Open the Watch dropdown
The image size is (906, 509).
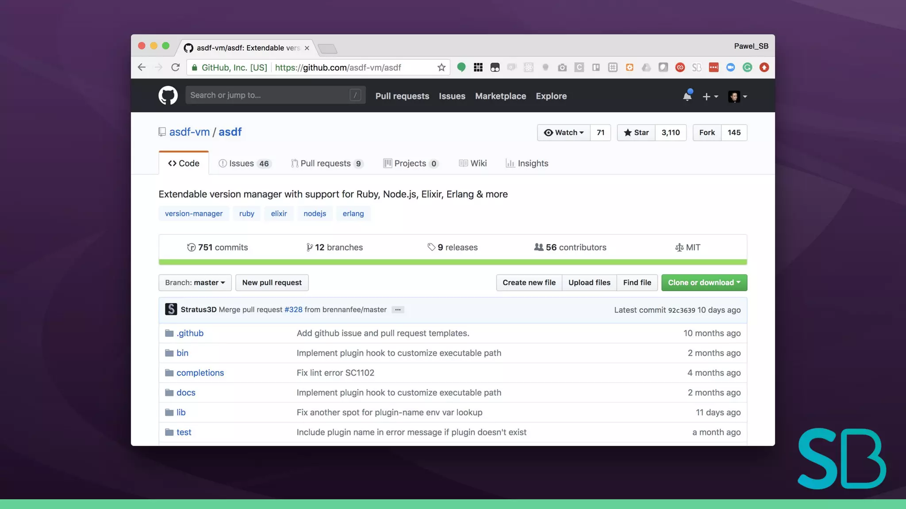(564, 133)
